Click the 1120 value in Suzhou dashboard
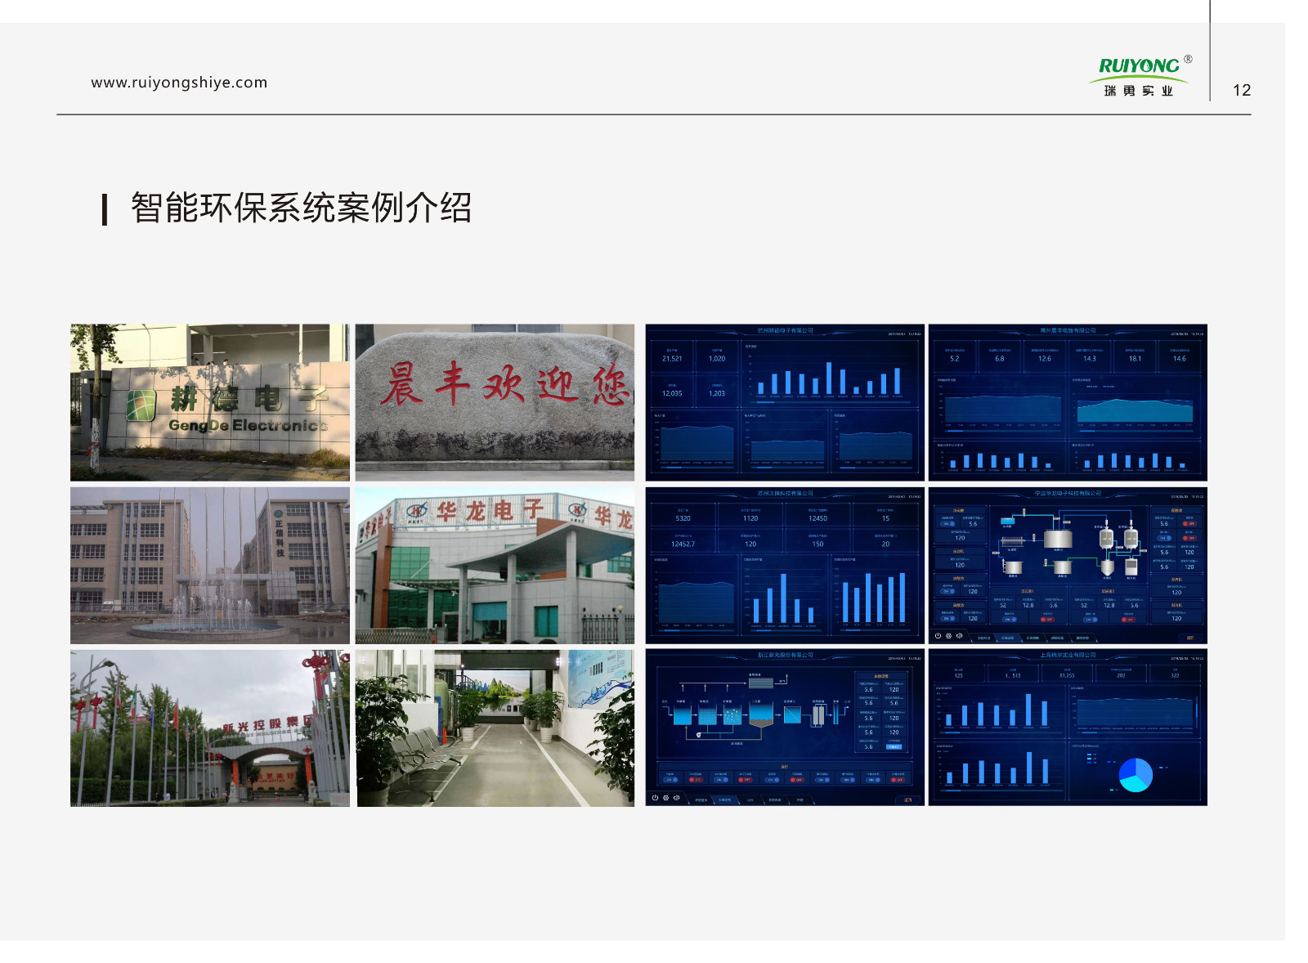Viewport: 1308px width, 963px height. click(750, 518)
